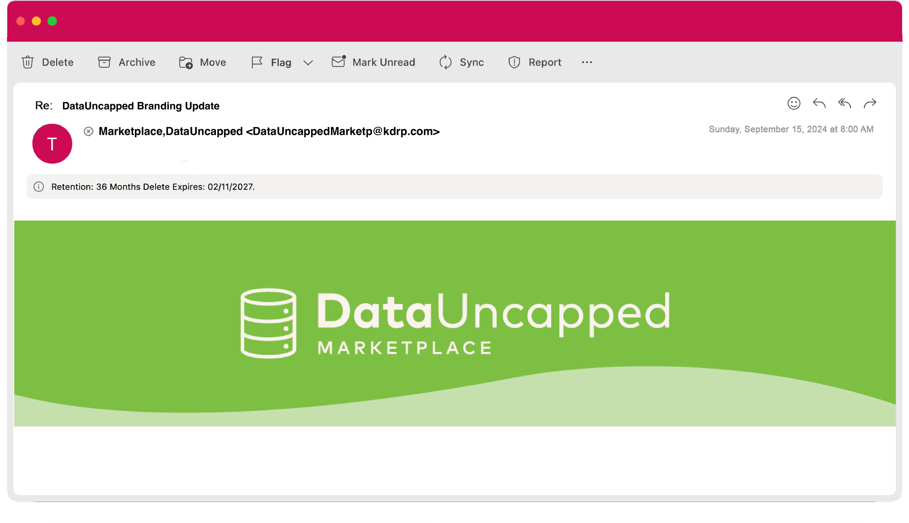Click sender name Marketplace,DataUncapped

point(171,131)
